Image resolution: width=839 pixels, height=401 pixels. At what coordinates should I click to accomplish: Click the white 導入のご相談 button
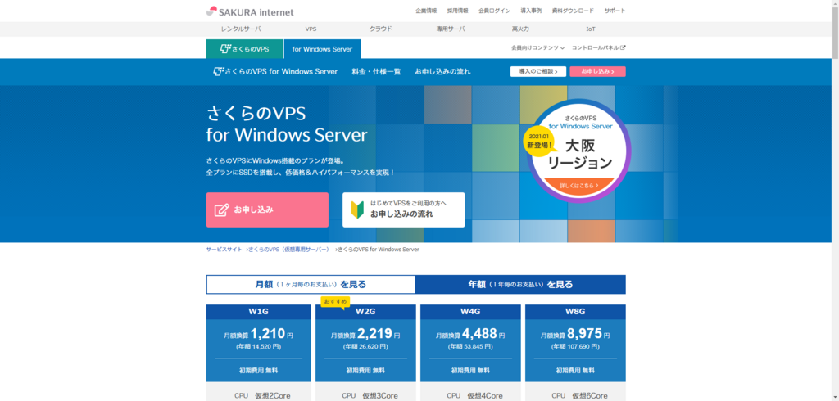click(x=537, y=71)
